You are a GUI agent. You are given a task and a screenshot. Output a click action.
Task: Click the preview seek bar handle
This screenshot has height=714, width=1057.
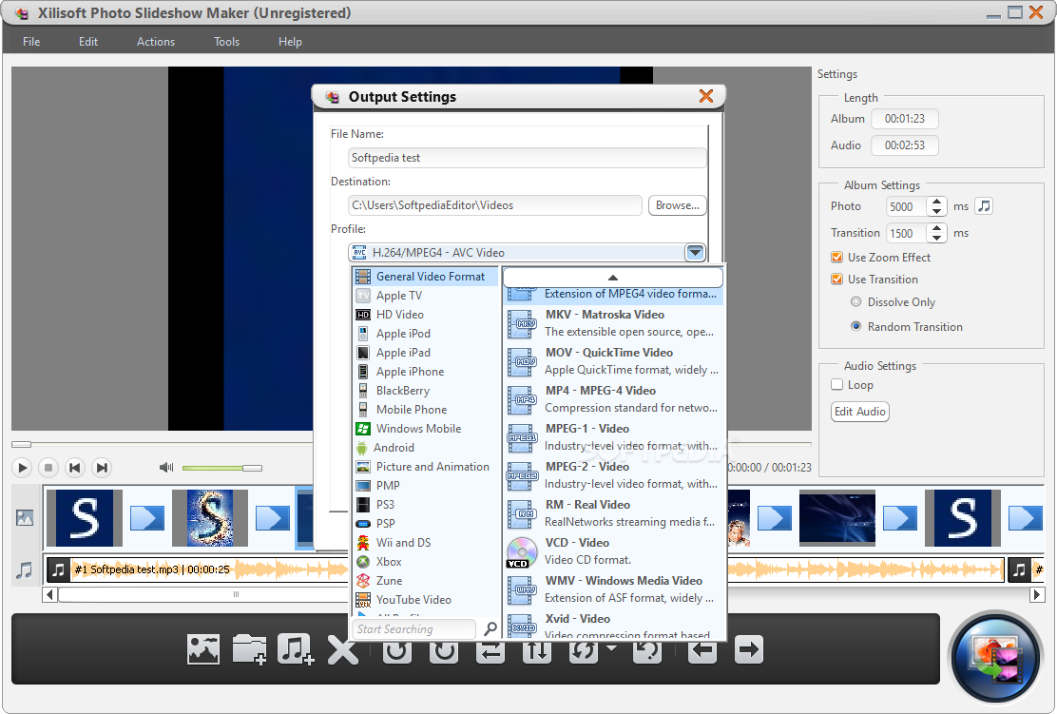(x=22, y=444)
